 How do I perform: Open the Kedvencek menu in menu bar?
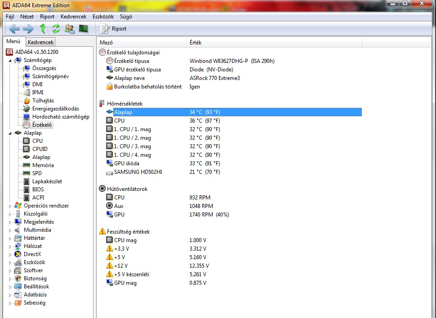73,17
